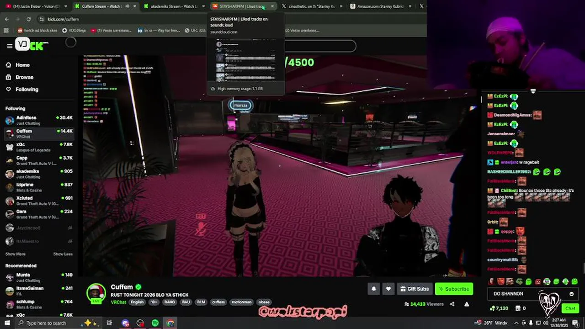
Task: Open the Kick hamburger sidebar menu
Action: point(10,46)
